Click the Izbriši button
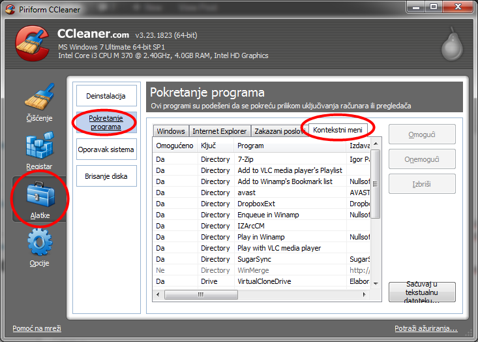478x342 pixels. [x=422, y=184]
